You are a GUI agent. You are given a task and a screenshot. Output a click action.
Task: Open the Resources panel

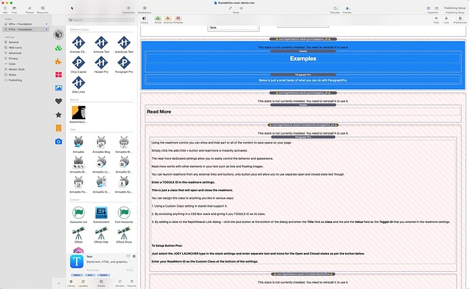point(42,8)
